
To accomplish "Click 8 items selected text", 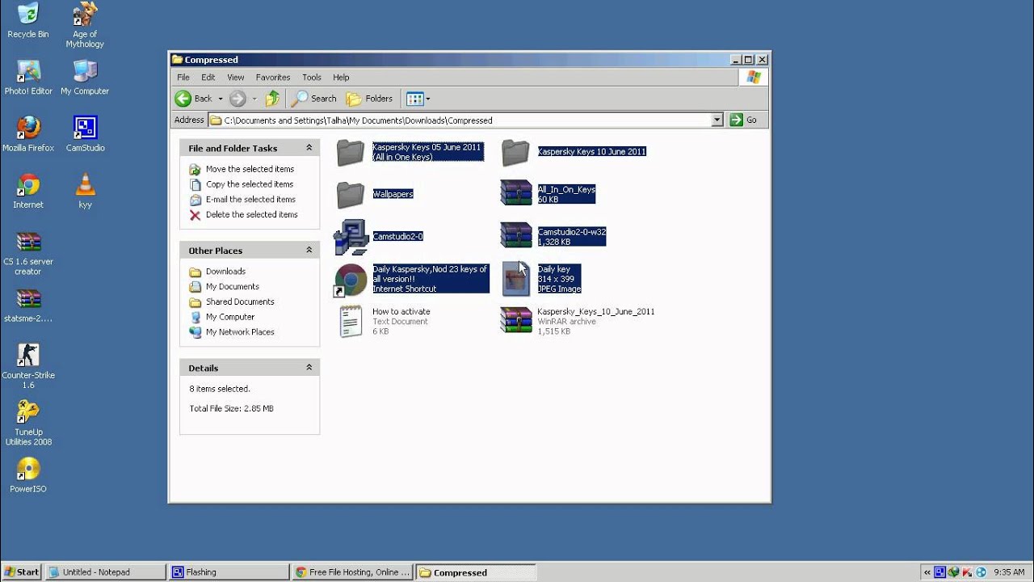I will [220, 389].
